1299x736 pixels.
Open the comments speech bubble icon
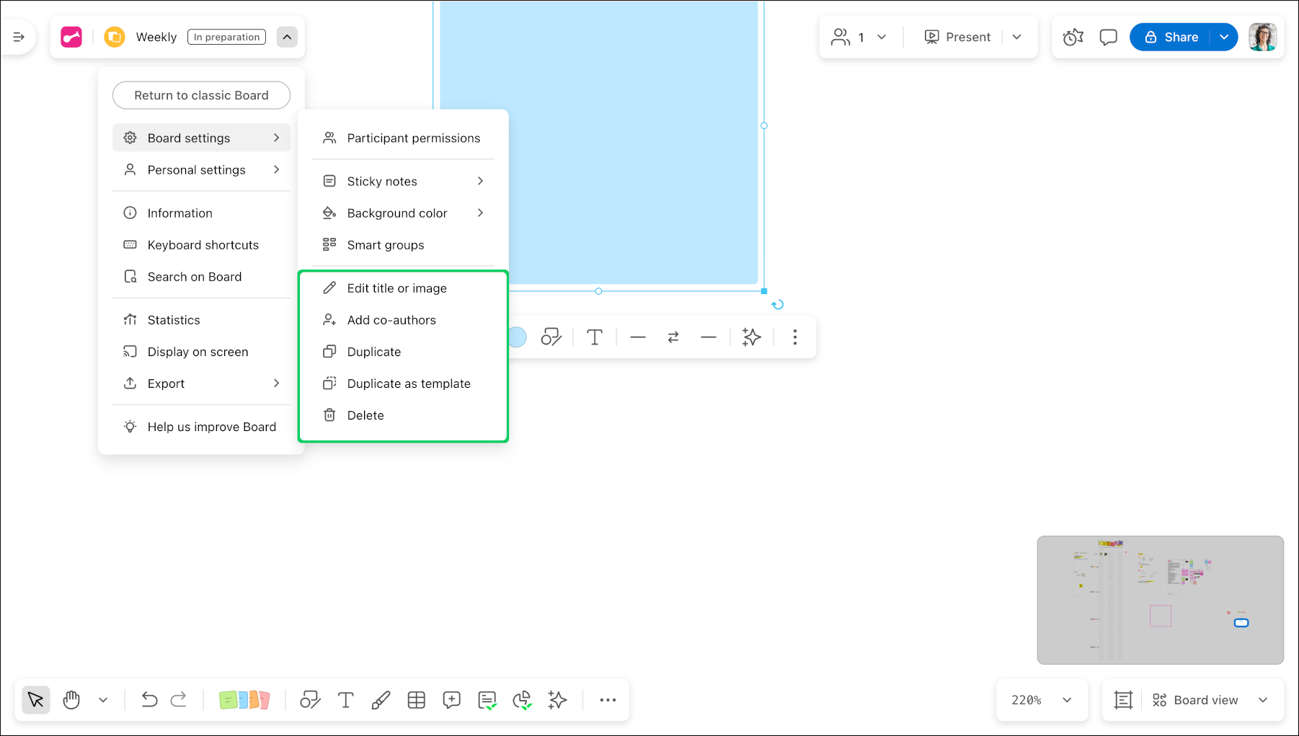pos(1108,37)
